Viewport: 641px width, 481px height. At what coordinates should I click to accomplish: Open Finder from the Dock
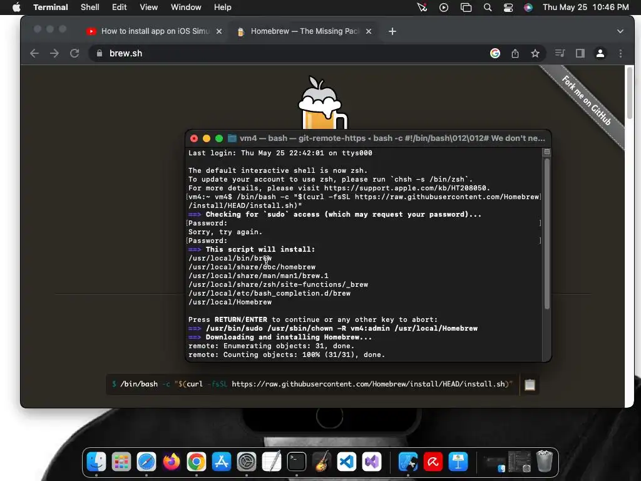point(96,462)
